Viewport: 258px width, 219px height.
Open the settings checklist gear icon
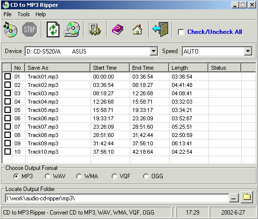coord(95,29)
